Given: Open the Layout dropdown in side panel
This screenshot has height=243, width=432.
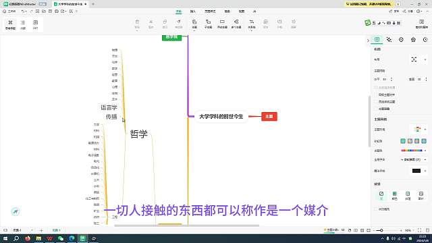Looking at the screenshot, I should coord(418,59).
